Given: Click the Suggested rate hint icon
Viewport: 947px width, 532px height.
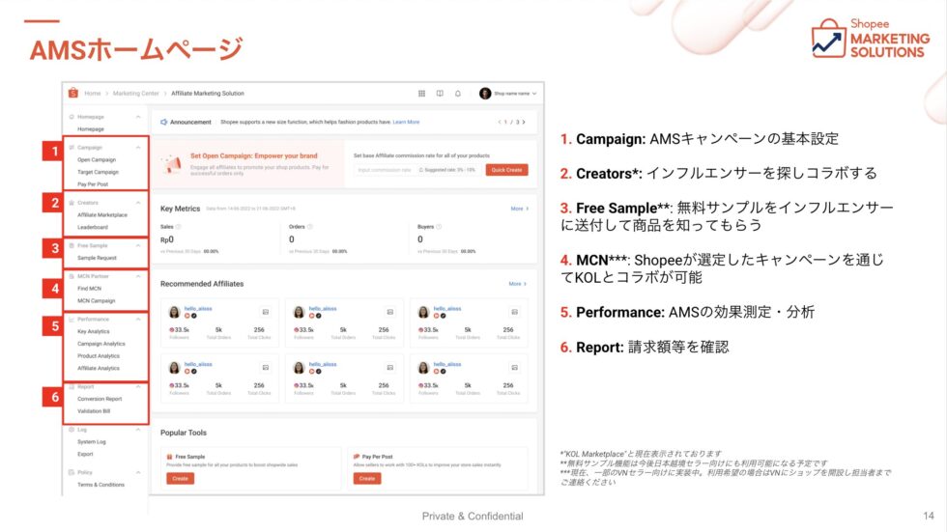Looking at the screenshot, I should [x=421, y=170].
